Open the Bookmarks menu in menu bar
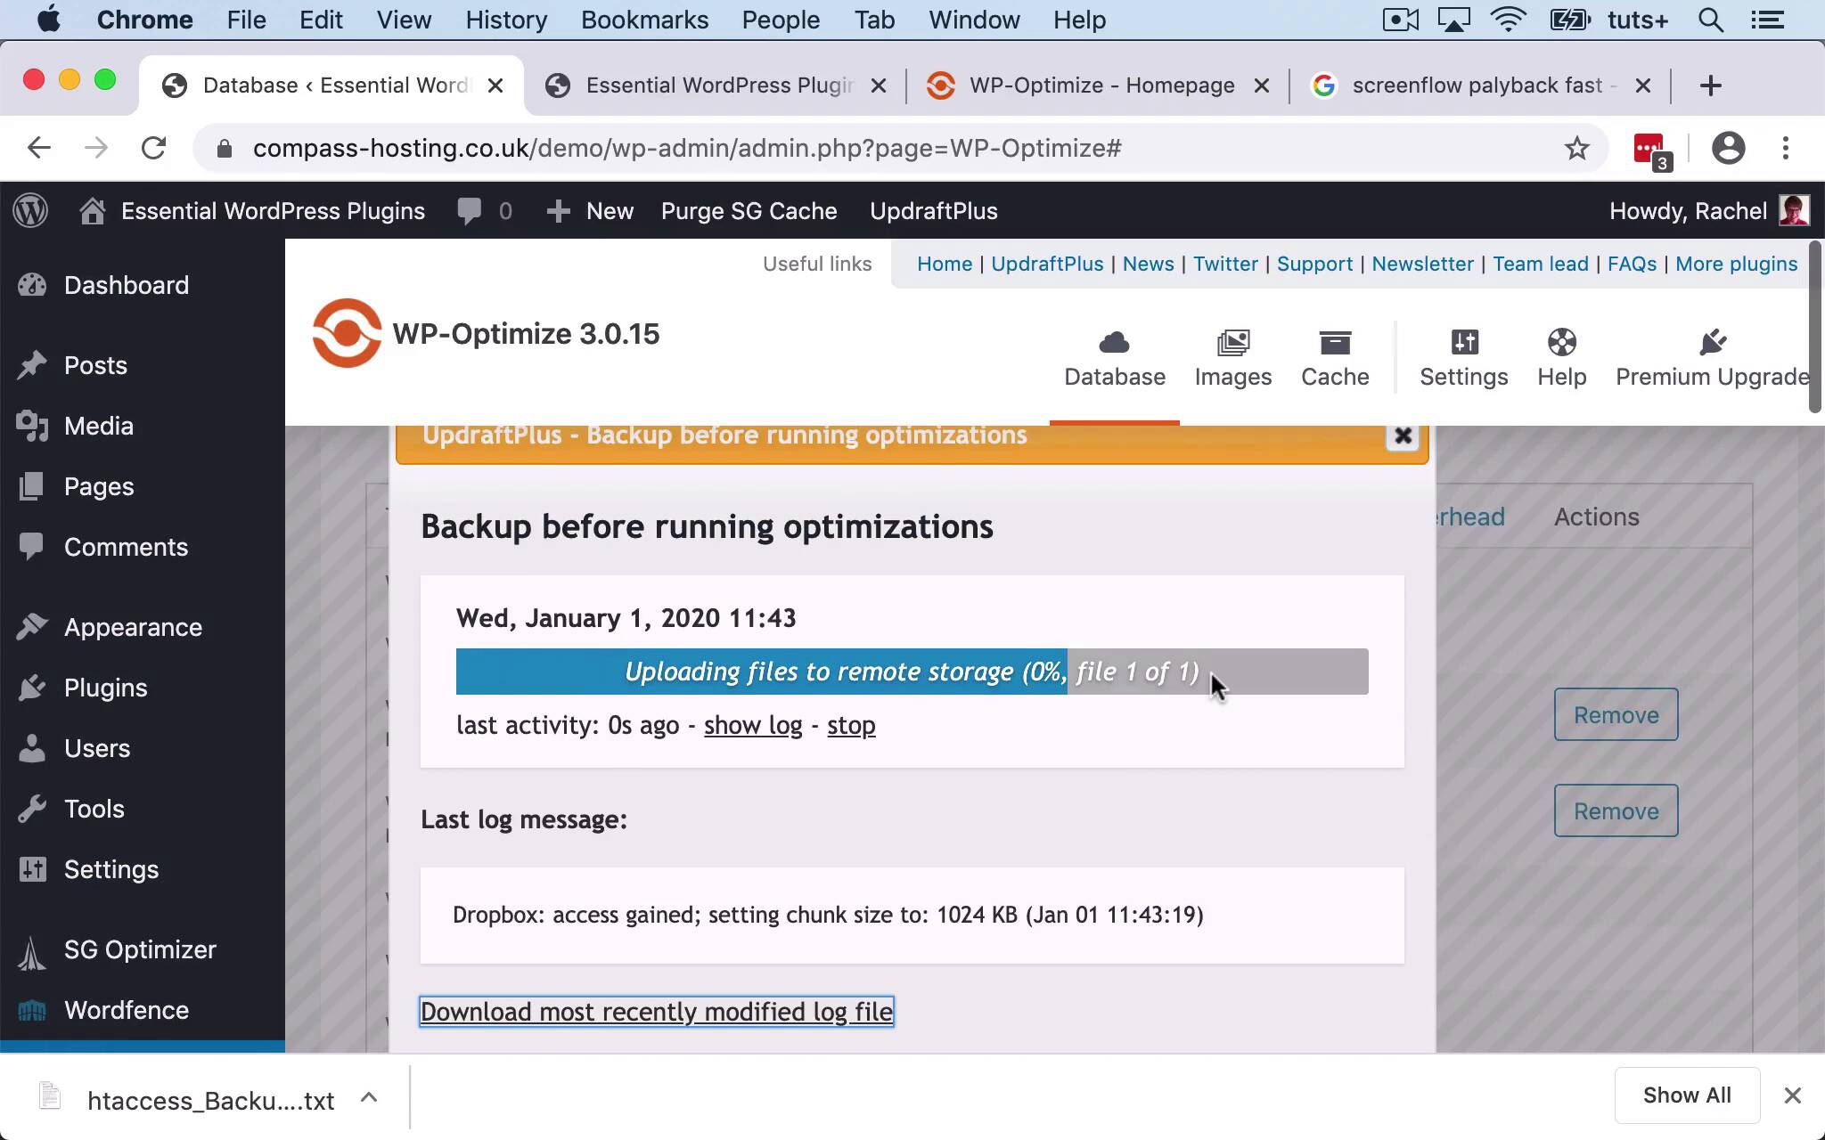This screenshot has width=1825, height=1140. 644,20
